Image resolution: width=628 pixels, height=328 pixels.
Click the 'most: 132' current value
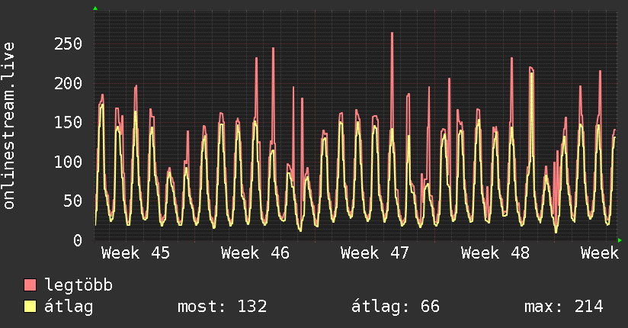222,307
